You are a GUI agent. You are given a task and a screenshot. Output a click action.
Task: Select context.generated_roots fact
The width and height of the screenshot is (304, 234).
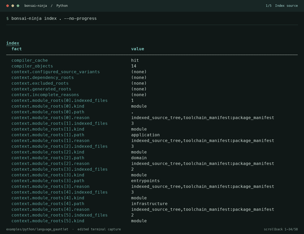click(x=41, y=89)
